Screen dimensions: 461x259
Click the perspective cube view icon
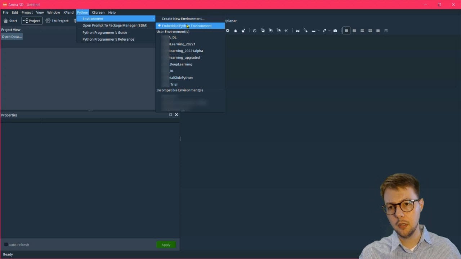[x=255, y=31]
